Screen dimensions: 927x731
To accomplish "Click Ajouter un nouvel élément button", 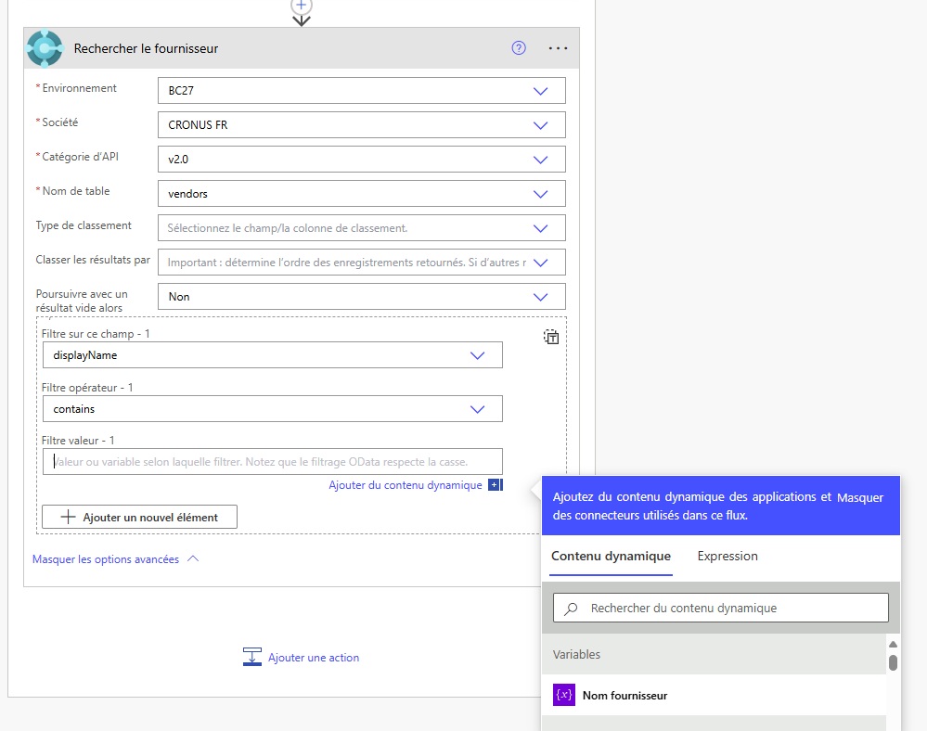I will click(x=139, y=518).
